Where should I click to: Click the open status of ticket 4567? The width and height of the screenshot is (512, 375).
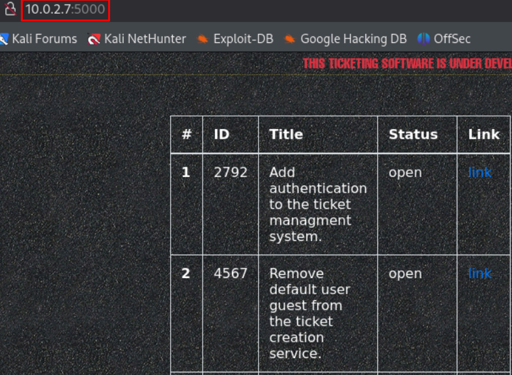pyautogui.click(x=405, y=273)
